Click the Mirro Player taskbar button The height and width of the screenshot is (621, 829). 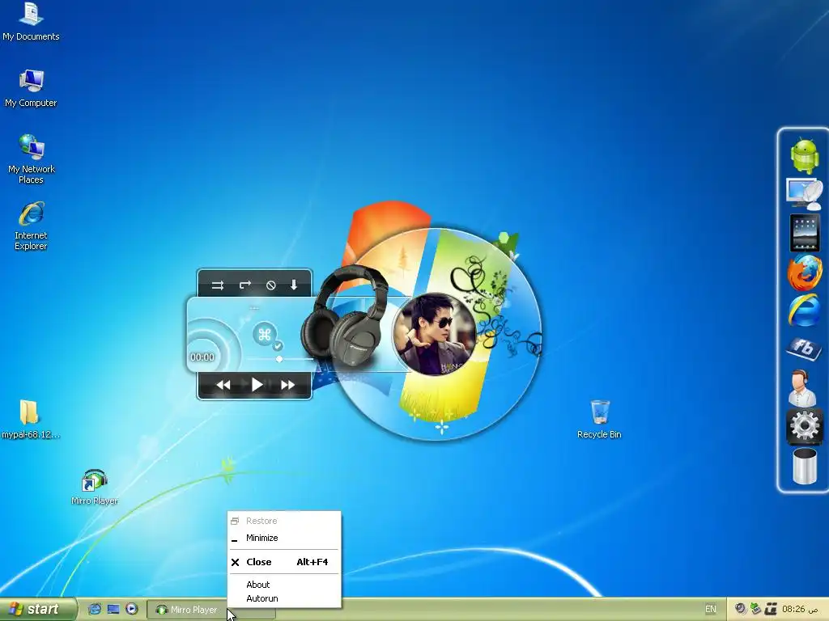[x=211, y=610]
